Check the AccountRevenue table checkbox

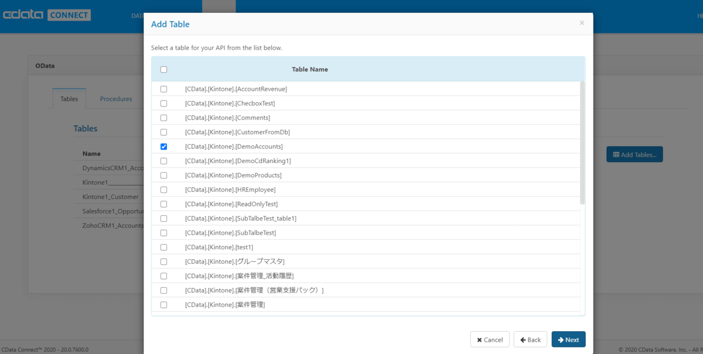[x=163, y=89]
